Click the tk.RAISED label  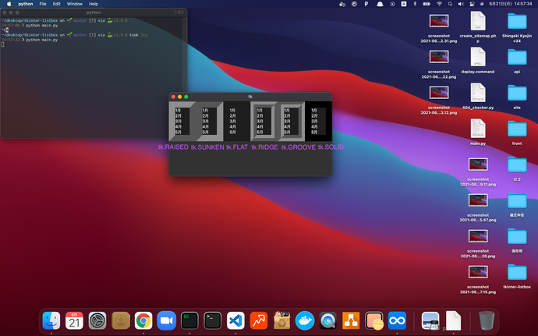point(173,147)
